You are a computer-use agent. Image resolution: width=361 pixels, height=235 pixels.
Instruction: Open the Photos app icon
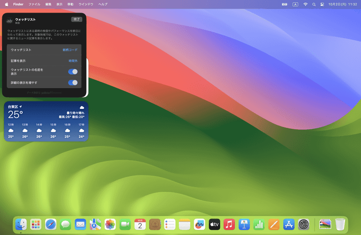(x=110, y=224)
